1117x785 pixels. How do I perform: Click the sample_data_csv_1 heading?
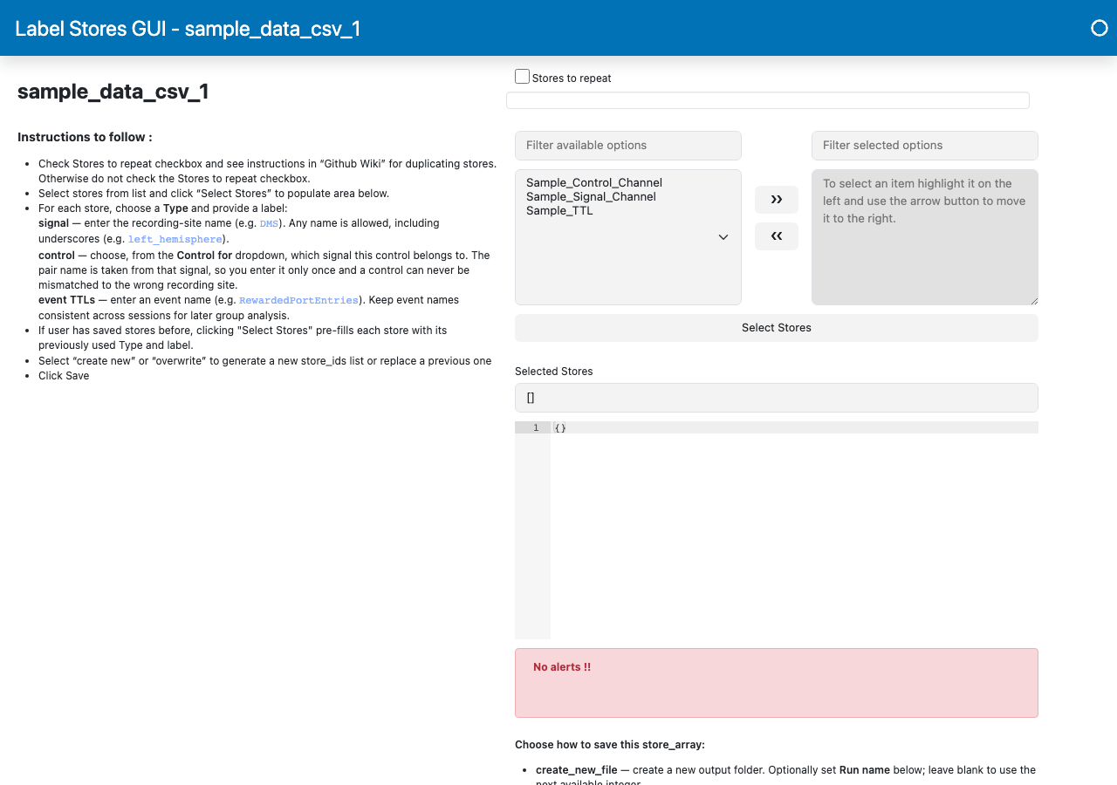point(113,92)
